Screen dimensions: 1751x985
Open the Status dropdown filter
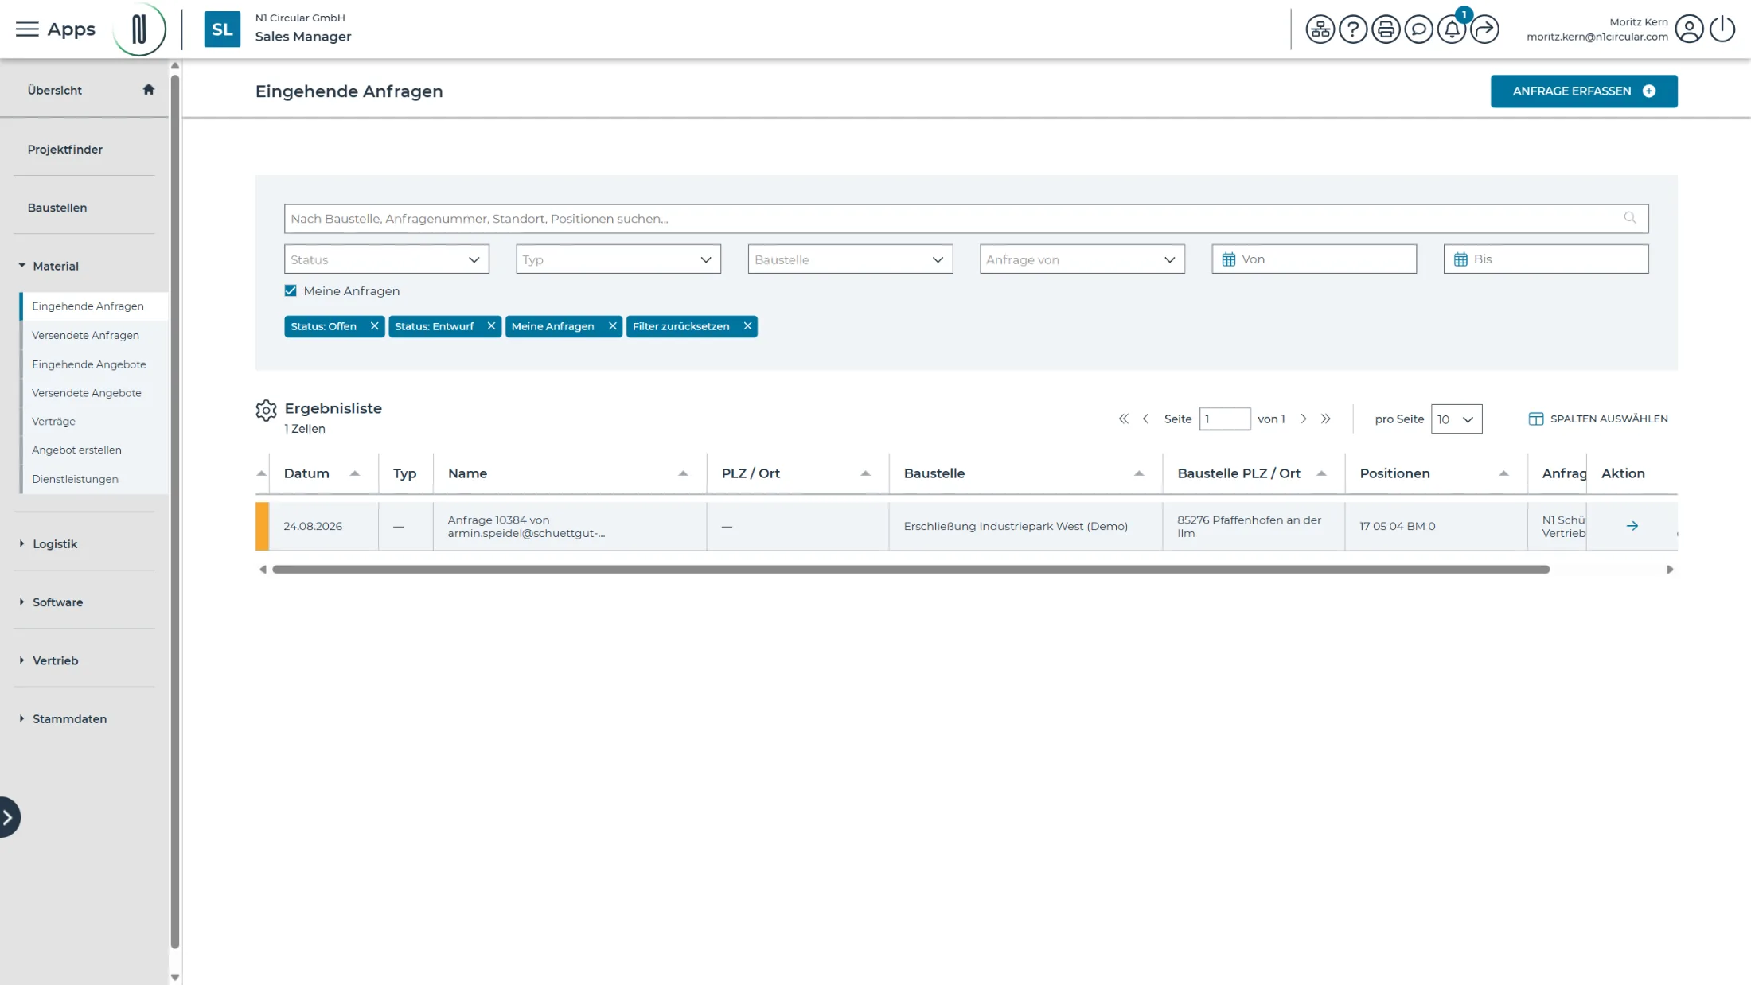[386, 259]
